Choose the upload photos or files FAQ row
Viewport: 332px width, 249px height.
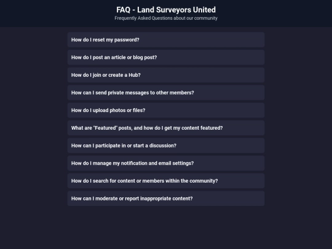click(x=166, y=110)
